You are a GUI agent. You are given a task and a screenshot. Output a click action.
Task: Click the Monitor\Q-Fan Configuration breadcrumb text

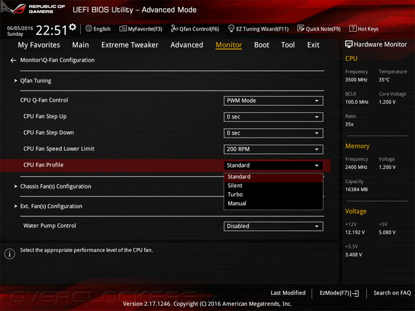[x=57, y=60]
